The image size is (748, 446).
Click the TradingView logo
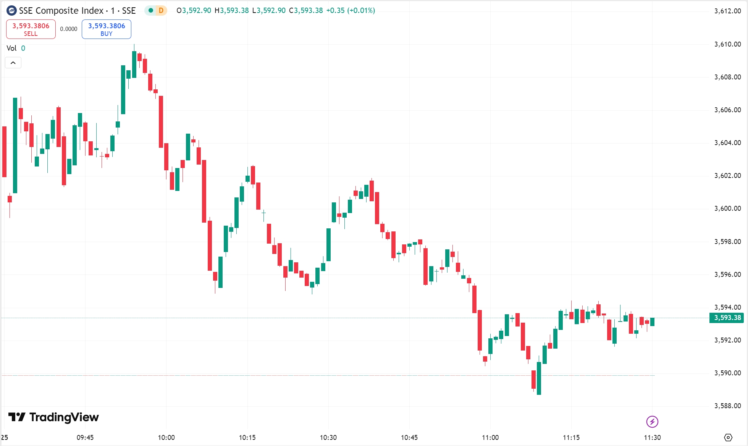pos(53,417)
